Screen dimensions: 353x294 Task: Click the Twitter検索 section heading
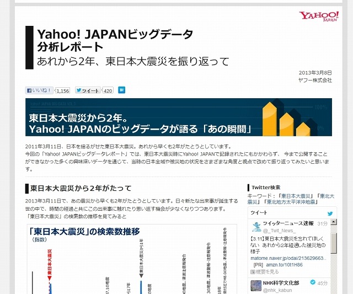266,188
